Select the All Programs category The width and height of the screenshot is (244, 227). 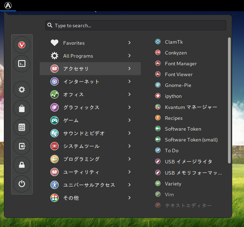coord(90,56)
